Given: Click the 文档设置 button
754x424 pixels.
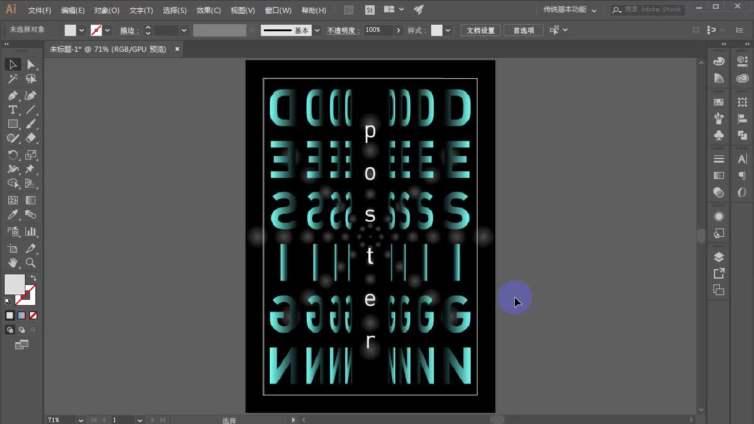Looking at the screenshot, I should click(481, 30).
